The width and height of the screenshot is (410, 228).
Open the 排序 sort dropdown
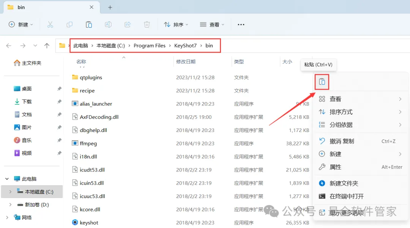pyautogui.click(x=176, y=25)
